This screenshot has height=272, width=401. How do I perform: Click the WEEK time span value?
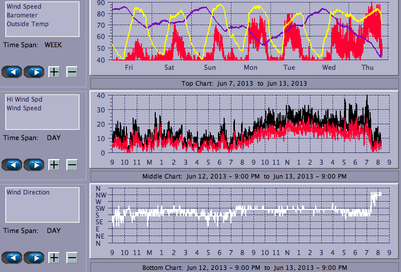pos(53,45)
